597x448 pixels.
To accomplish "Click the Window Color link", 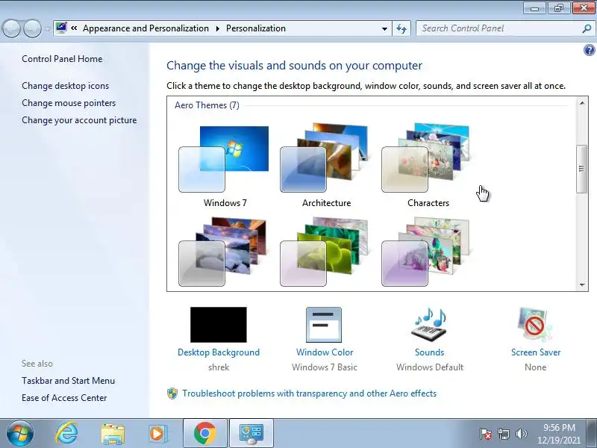I will [325, 352].
